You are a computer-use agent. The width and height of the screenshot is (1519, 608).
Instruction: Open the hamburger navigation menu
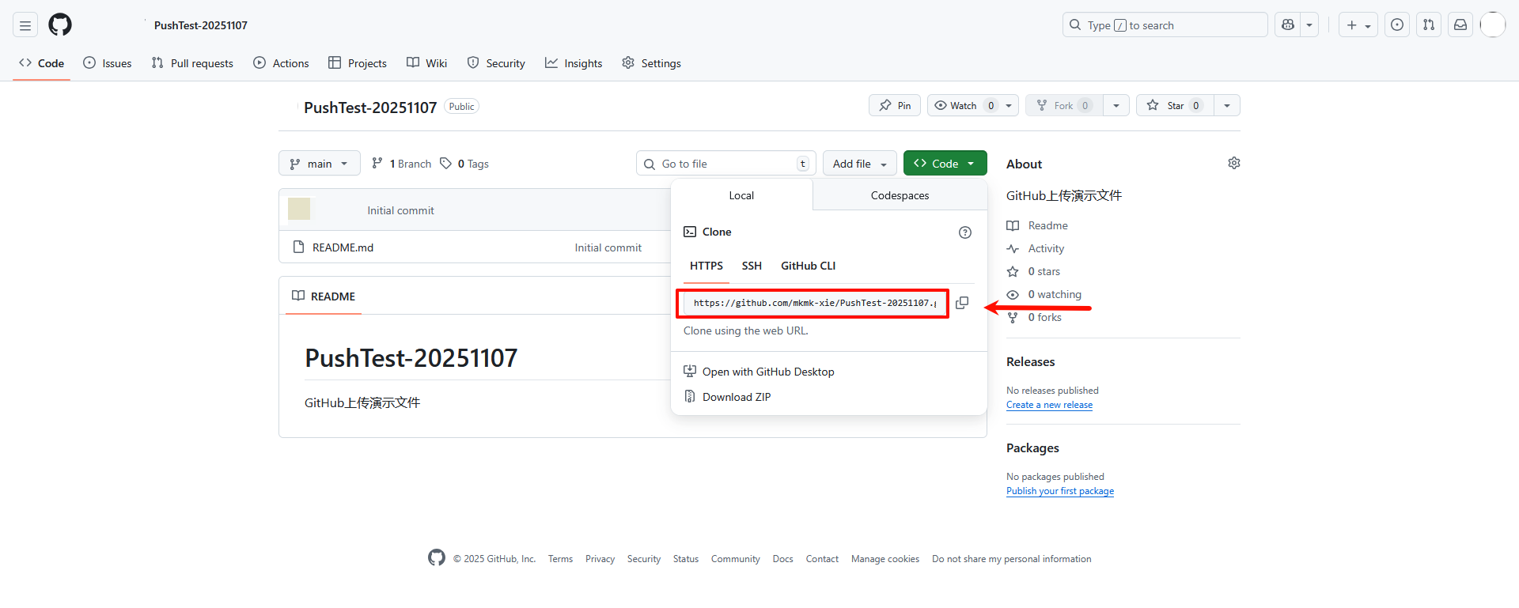(25, 25)
